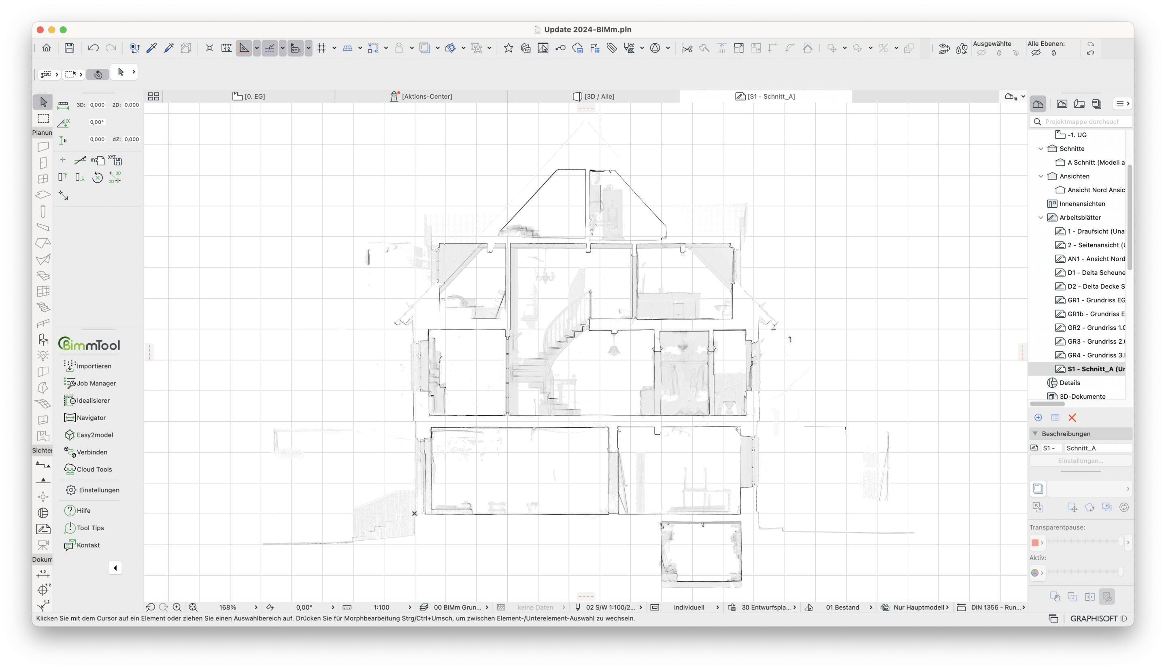
Task: Launch the Idealisierer tool
Action: click(x=87, y=400)
